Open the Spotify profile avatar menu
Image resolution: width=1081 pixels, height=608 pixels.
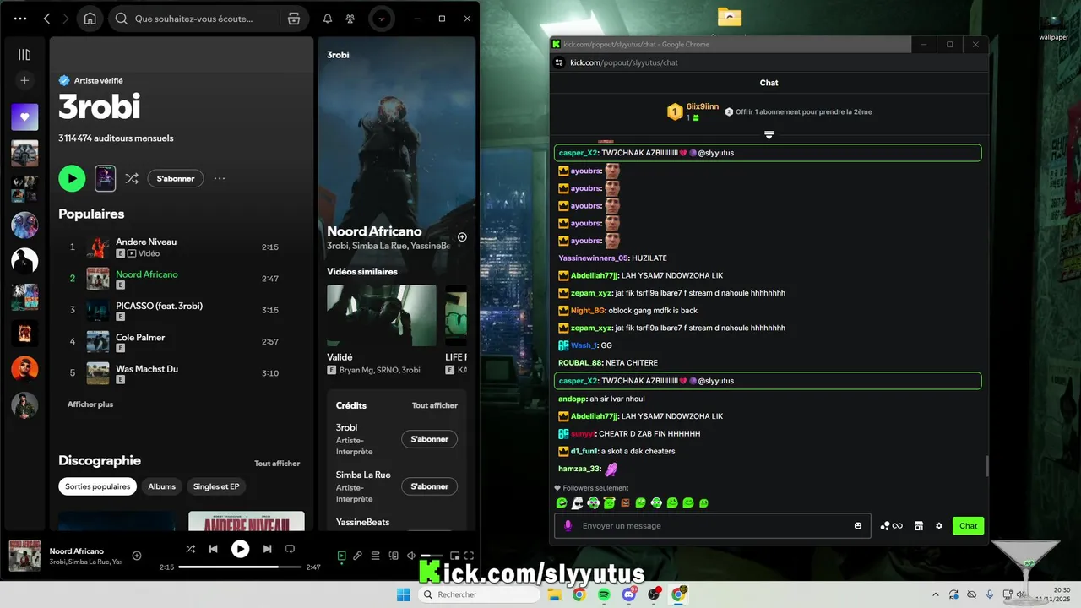pyautogui.click(x=382, y=19)
